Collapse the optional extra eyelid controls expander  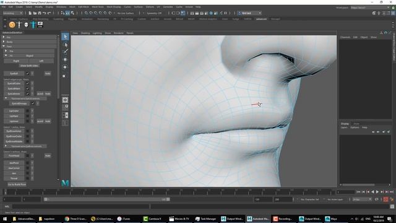tap(6, 98)
